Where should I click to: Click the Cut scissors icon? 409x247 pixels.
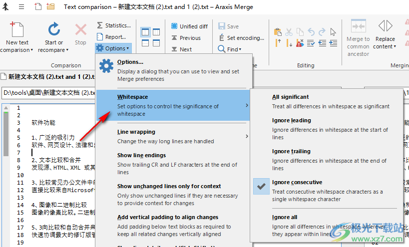coord(289,32)
